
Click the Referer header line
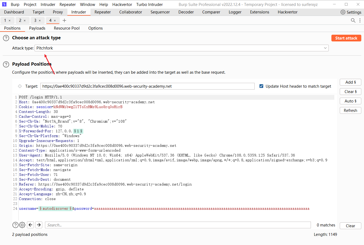pyautogui.click(x=105, y=184)
